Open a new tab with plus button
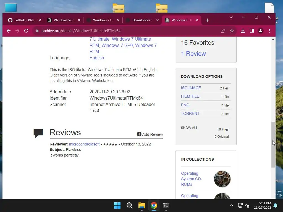 point(207,20)
